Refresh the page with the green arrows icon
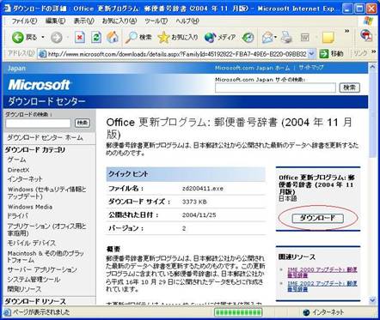Image resolution: width=380 pixels, height=320 pixels. pos(96,37)
